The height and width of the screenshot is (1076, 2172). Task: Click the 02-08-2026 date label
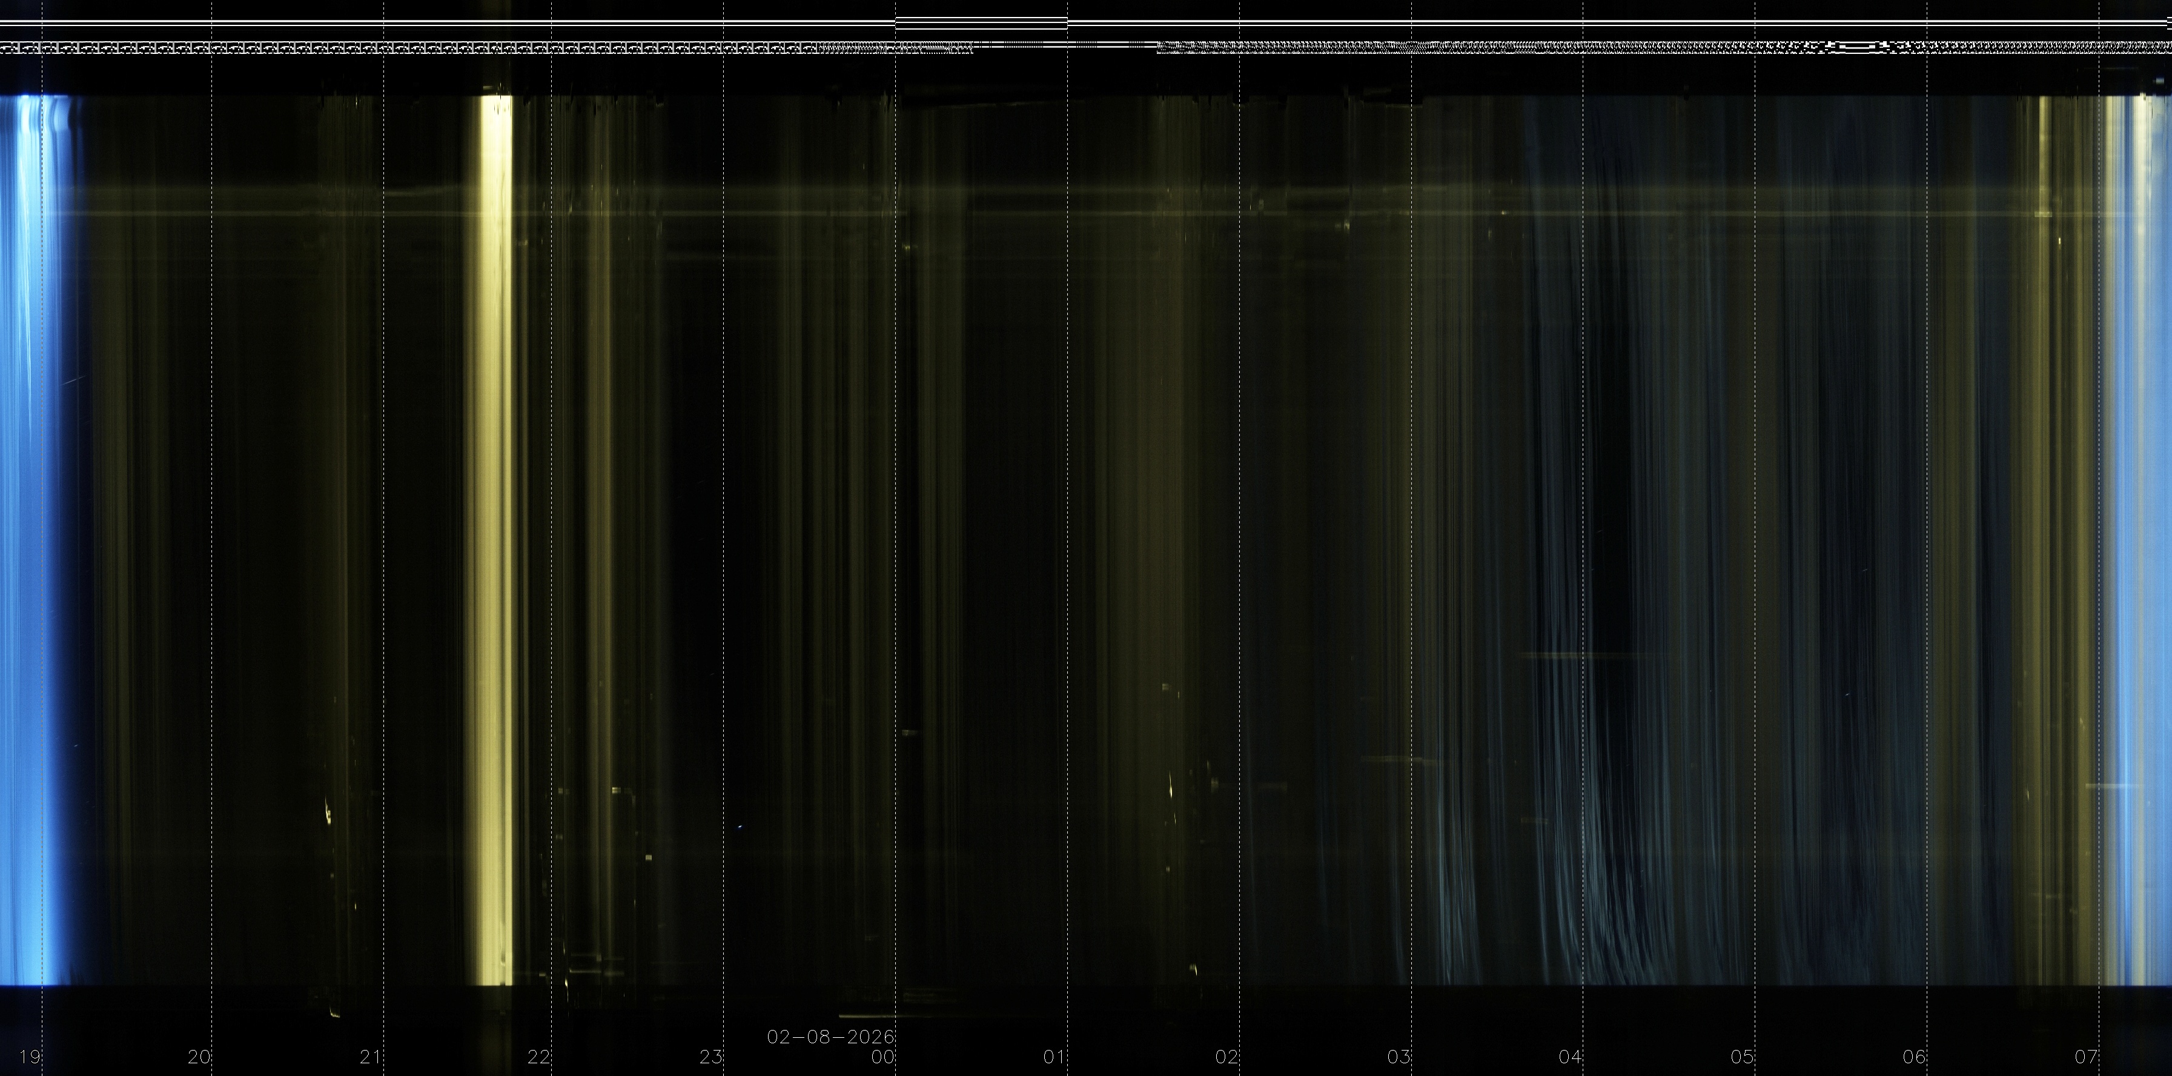pos(830,1037)
